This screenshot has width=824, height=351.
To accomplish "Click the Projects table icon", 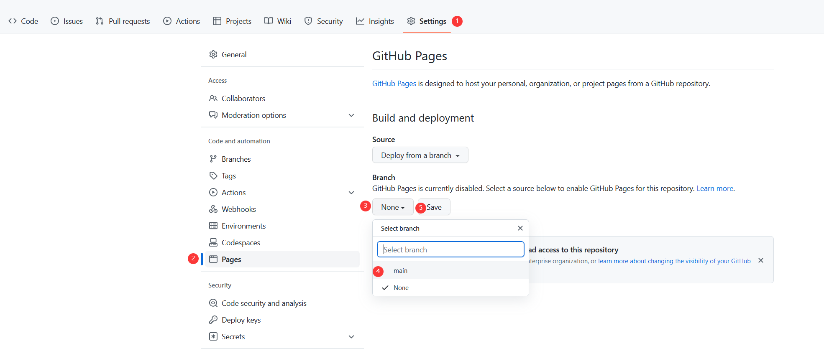I will [x=217, y=21].
